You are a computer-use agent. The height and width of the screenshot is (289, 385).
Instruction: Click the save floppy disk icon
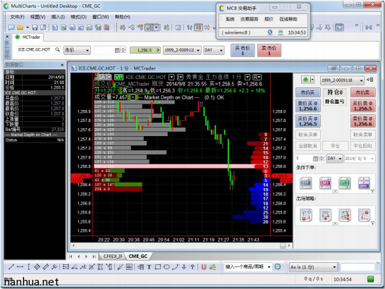click(35, 27)
